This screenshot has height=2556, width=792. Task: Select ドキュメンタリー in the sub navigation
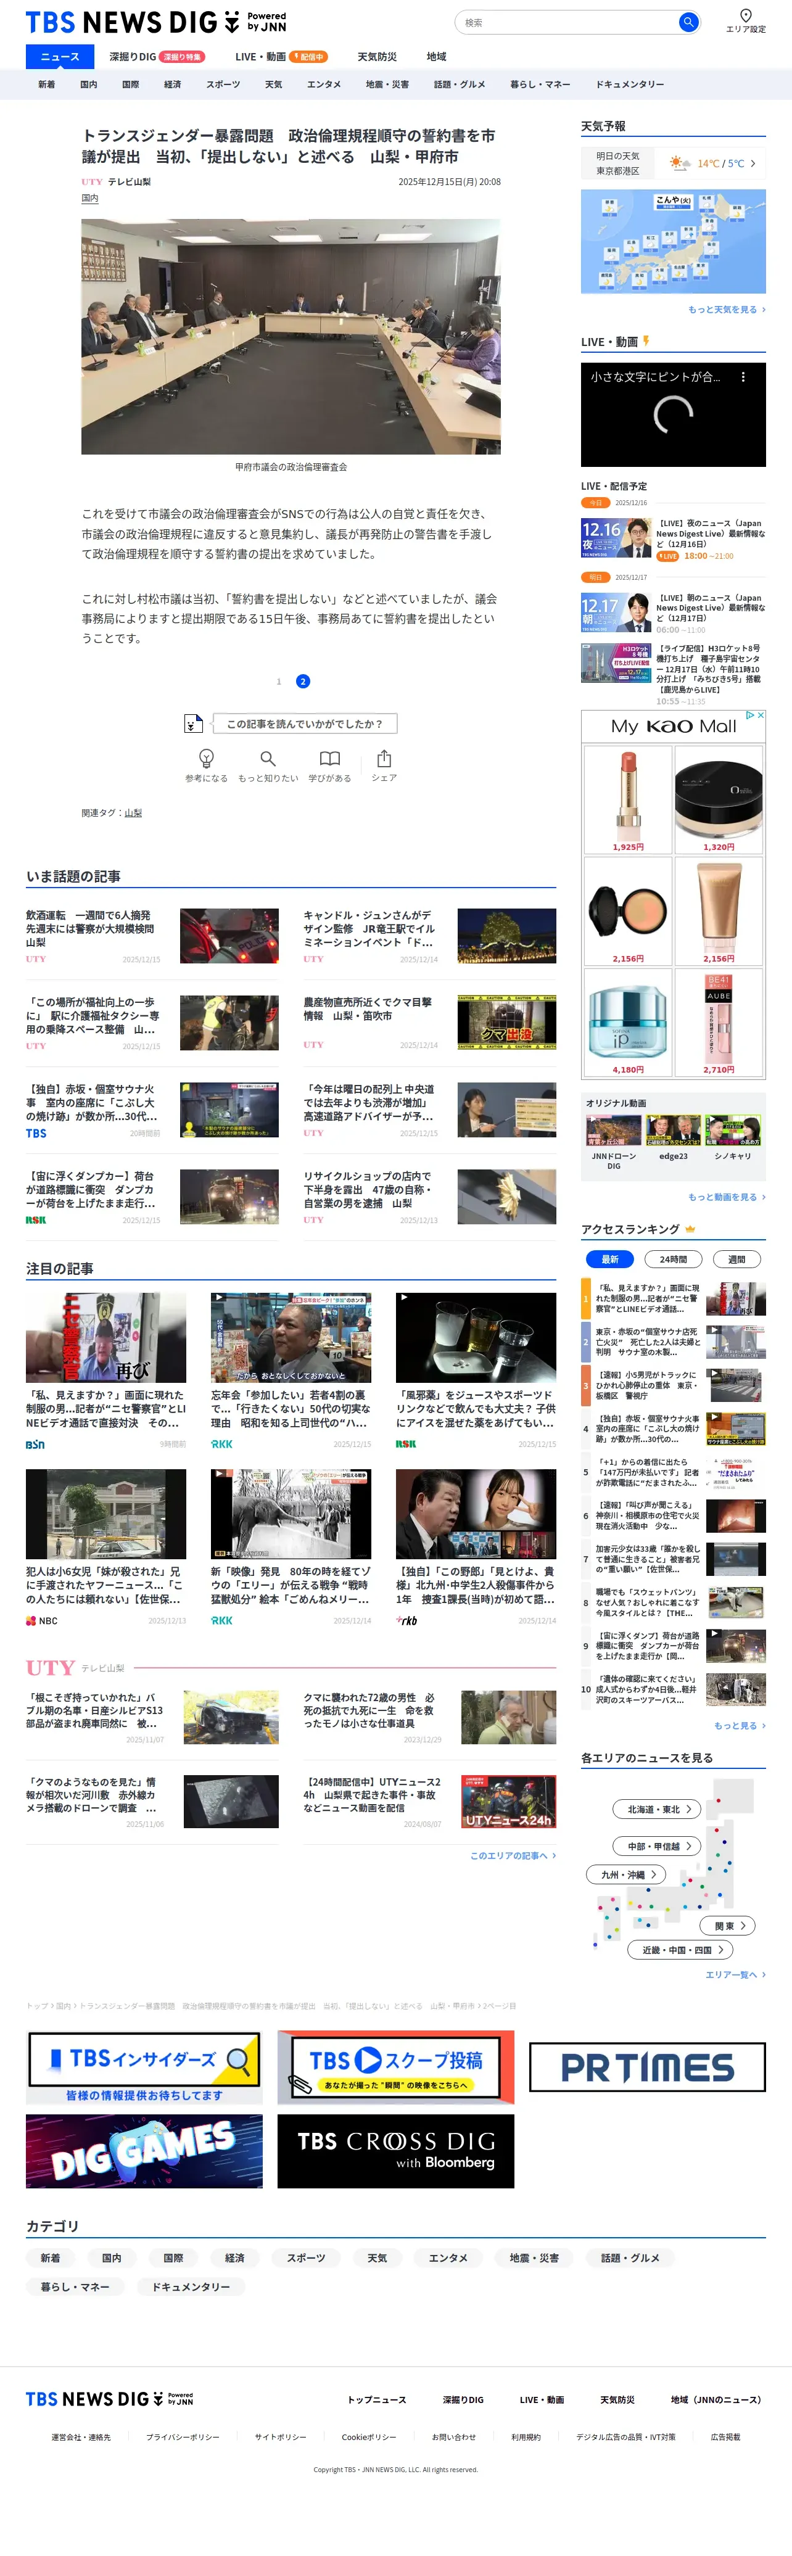pyautogui.click(x=630, y=85)
